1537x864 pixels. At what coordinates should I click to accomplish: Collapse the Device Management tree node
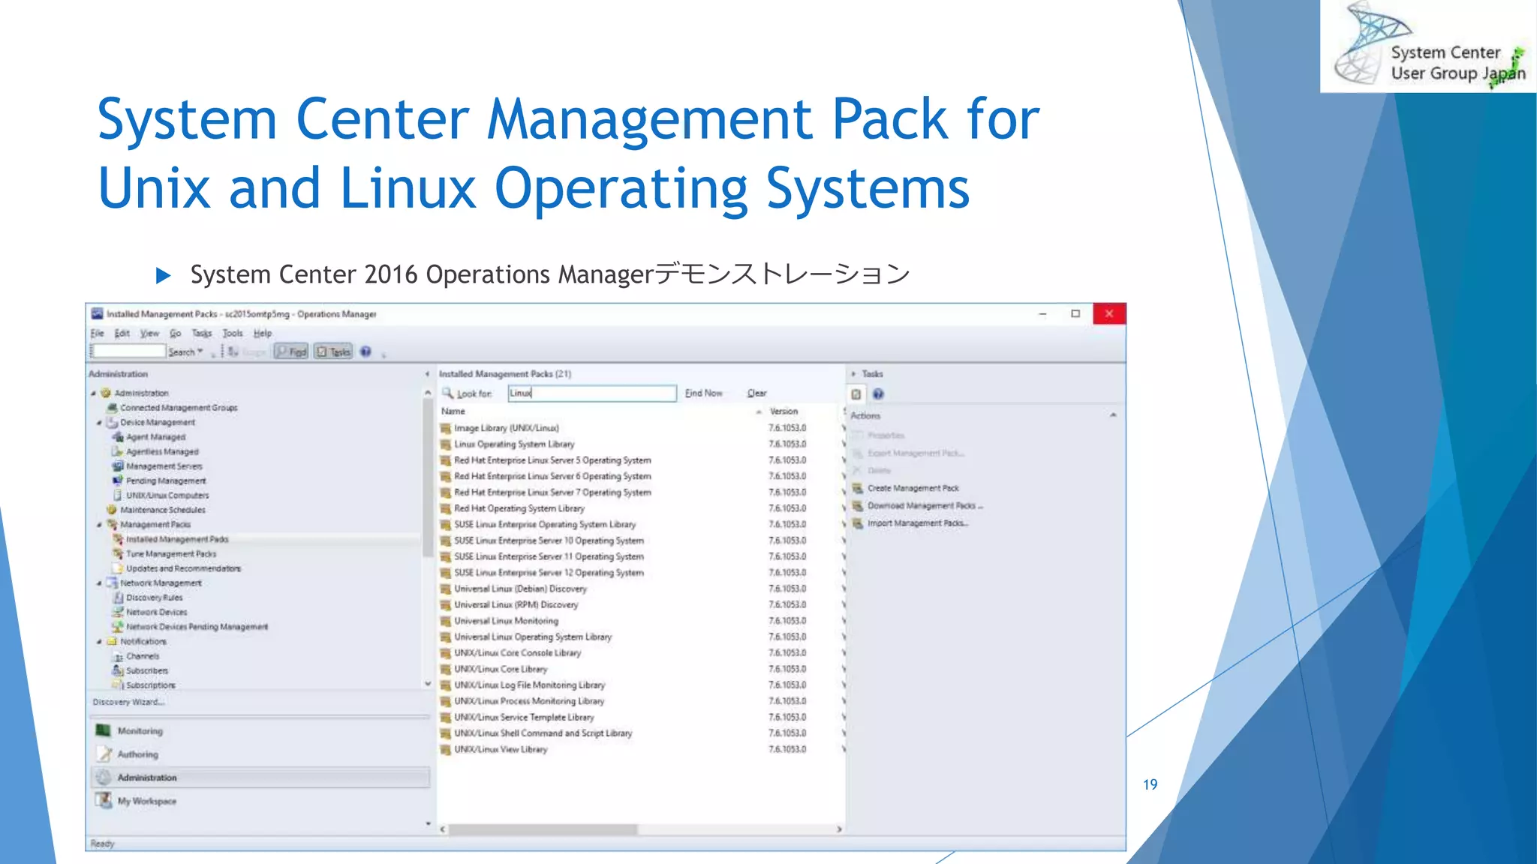(99, 422)
